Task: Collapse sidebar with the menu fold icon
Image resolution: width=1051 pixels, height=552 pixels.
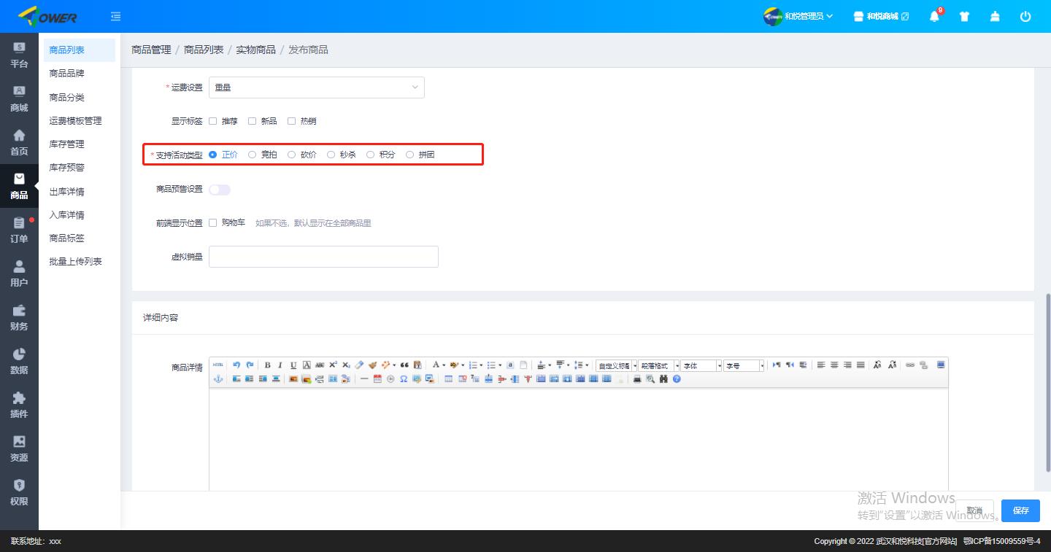Action: pos(115,16)
